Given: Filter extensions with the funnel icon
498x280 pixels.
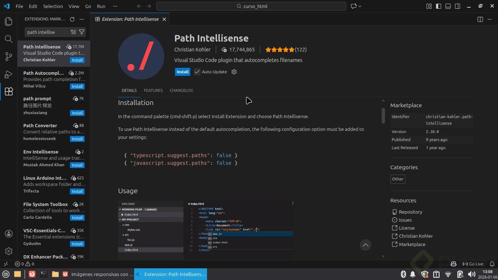Looking at the screenshot, I should [82, 32].
